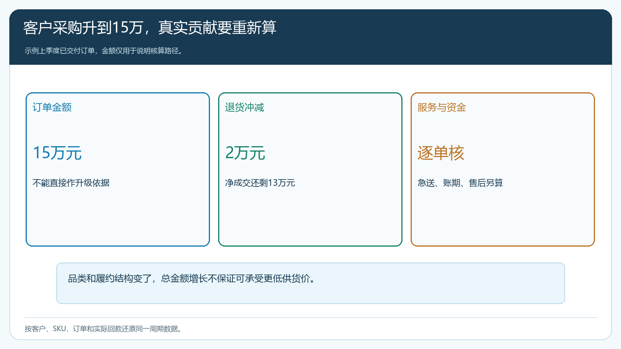The image size is (621, 349).
Task: Select the 15万元 figure
Action: coord(57,153)
